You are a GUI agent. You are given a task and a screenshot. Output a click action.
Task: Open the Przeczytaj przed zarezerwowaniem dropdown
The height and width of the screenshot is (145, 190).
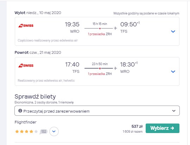coord(97,111)
